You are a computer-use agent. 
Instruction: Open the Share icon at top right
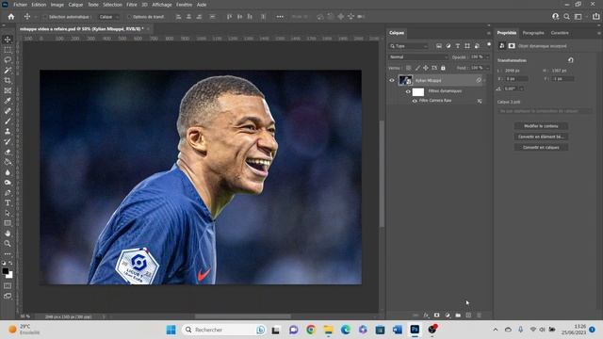[595, 17]
